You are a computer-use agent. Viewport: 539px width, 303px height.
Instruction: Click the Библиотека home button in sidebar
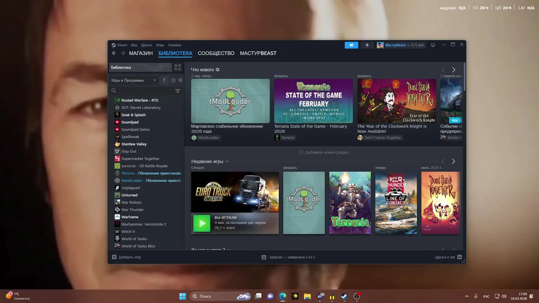141,67
